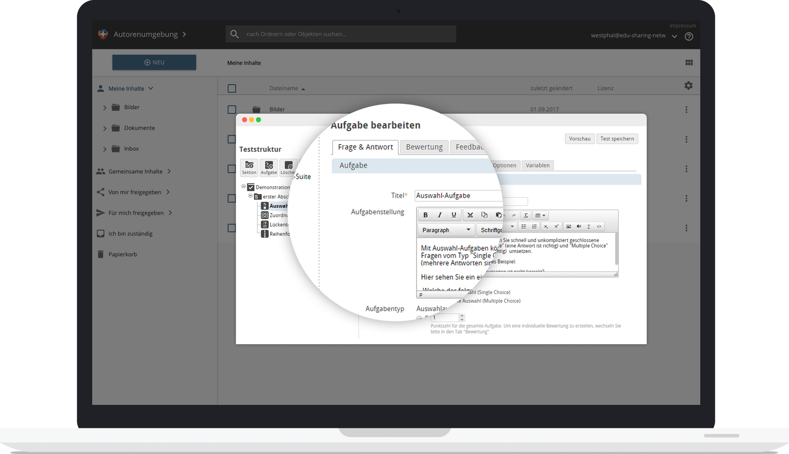Image resolution: width=789 pixels, height=454 pixels.
Task: Select the Reihenfolge task in the tree
Action: (275, 234)
